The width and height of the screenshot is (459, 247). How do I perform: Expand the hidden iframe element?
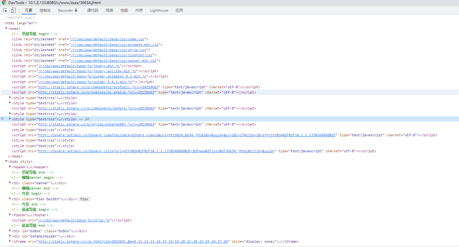[10, 241]
